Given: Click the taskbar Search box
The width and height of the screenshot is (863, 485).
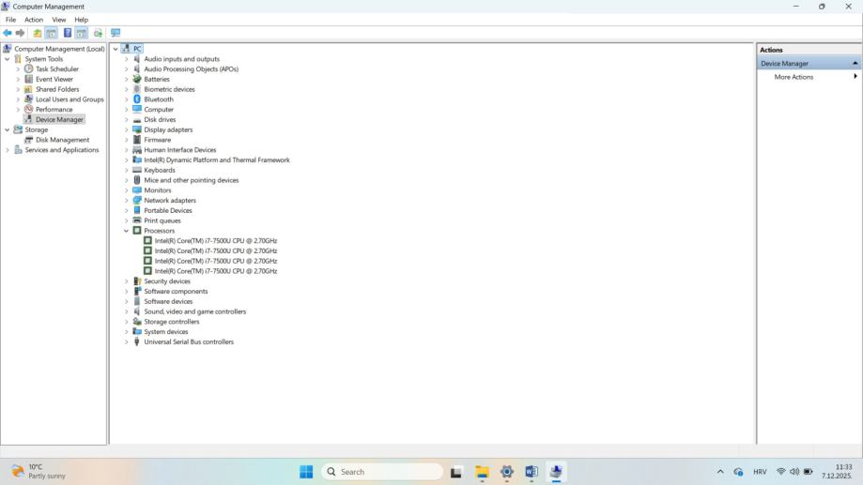Looking at the screenshot, I should [382, 472].
